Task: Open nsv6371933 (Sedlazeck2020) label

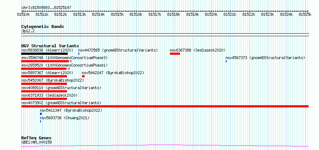Action: click(49, 95)
